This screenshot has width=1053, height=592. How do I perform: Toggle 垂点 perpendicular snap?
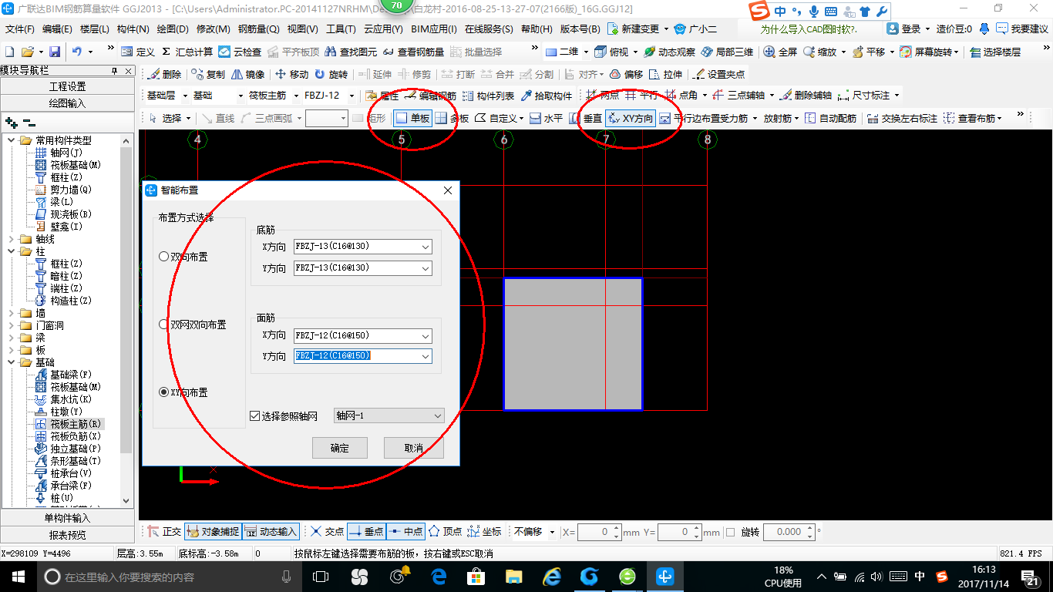tap(366, 531)
